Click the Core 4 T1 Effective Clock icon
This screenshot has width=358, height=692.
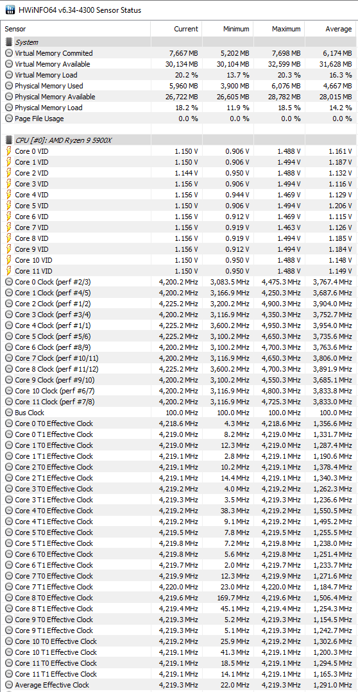(9, 521)
